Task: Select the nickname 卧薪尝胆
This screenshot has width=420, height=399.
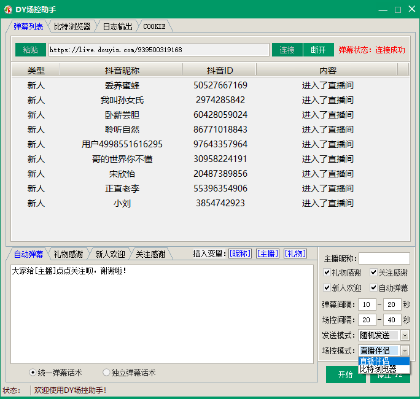Action: pyautogui.click(x=122, y=115)
